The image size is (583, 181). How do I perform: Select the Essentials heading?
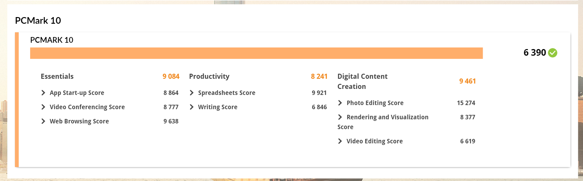pos(57,76)
